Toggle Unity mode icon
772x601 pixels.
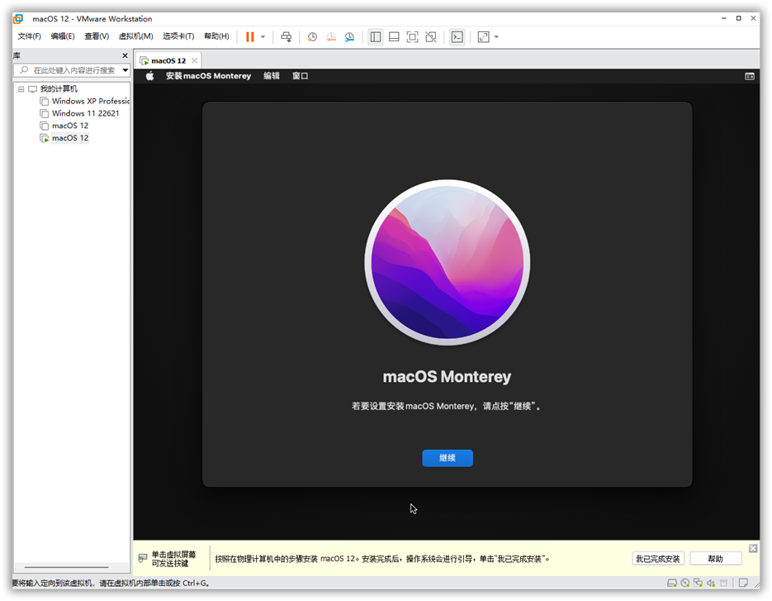[431, 37]
